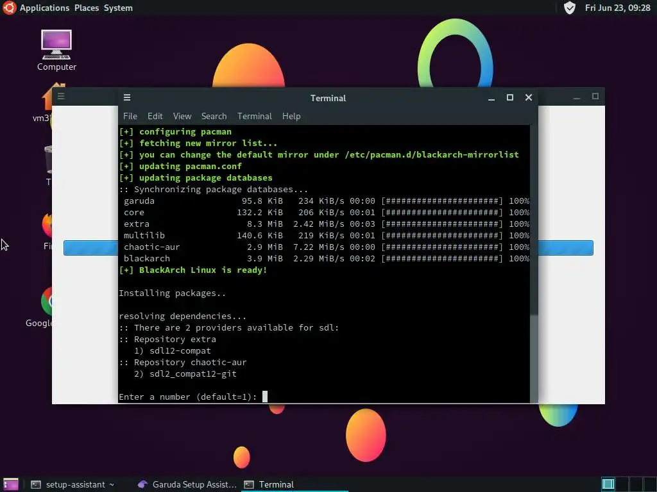Click the distro logo in top panel
The width and height of the screenshot is (657, 492).
pyautogui.click(x=9, y=8)
